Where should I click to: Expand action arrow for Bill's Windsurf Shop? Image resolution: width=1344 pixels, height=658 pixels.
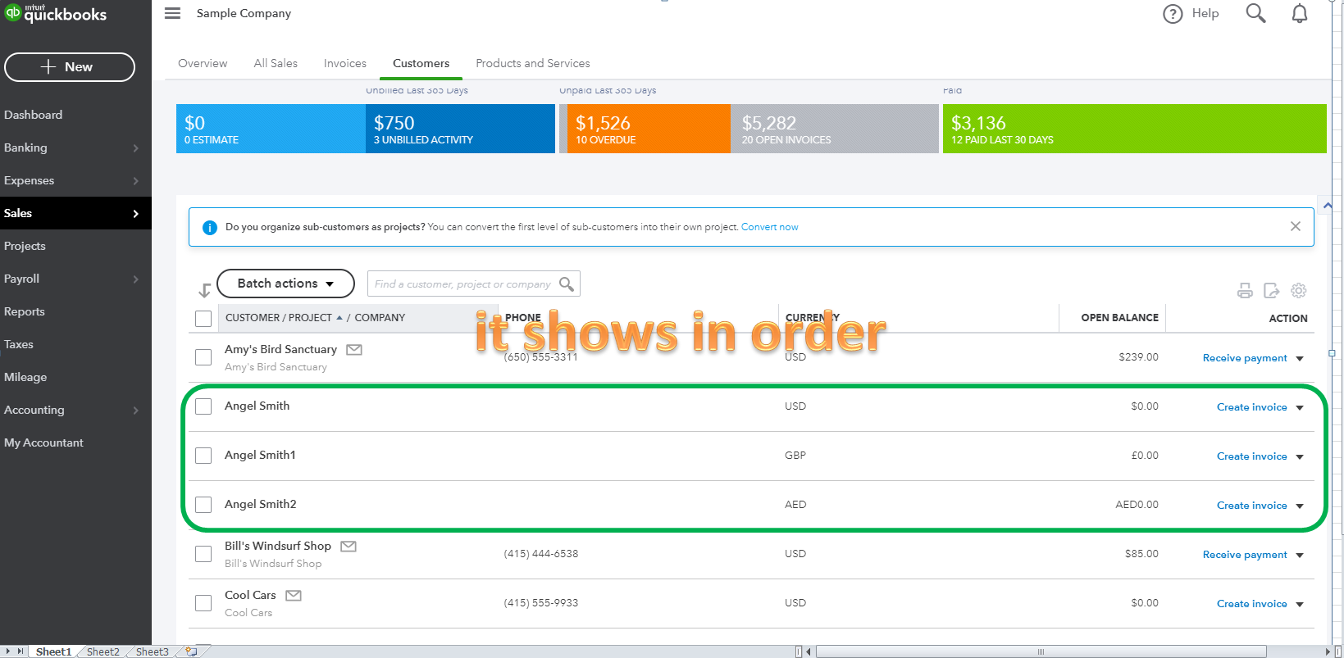pyautogui.click(x=1300, y=556)
